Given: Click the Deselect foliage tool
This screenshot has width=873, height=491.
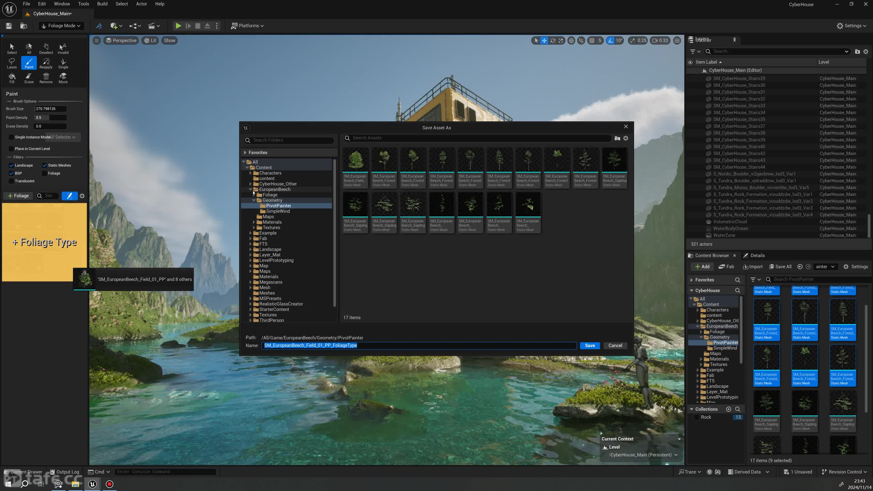Looking at the screenshot, I should pyautogui.click(x=46, y=49).
